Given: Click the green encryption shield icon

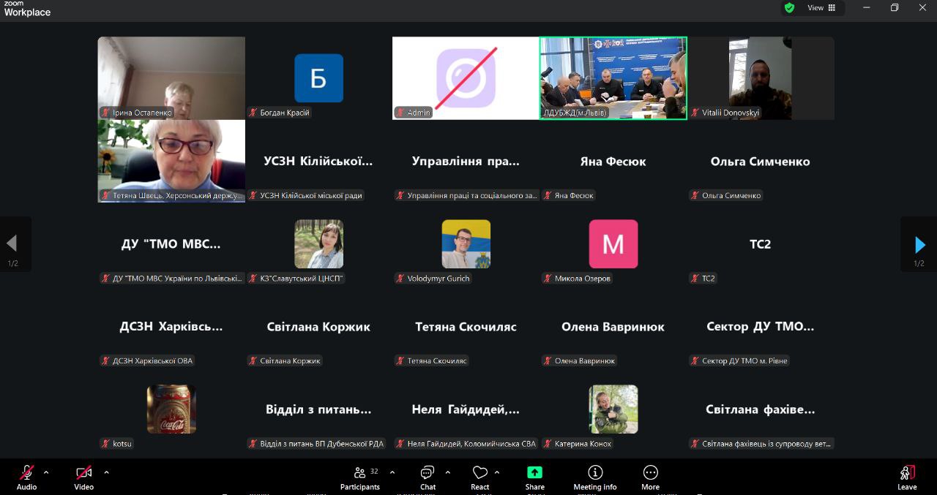Looking at the screenshot, I should (789, 7).
